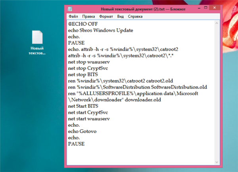The image size is (238, 172).
Task: Click the line "@ECHO OFF"
Action: pyautogui.click(x=83, y=24)
